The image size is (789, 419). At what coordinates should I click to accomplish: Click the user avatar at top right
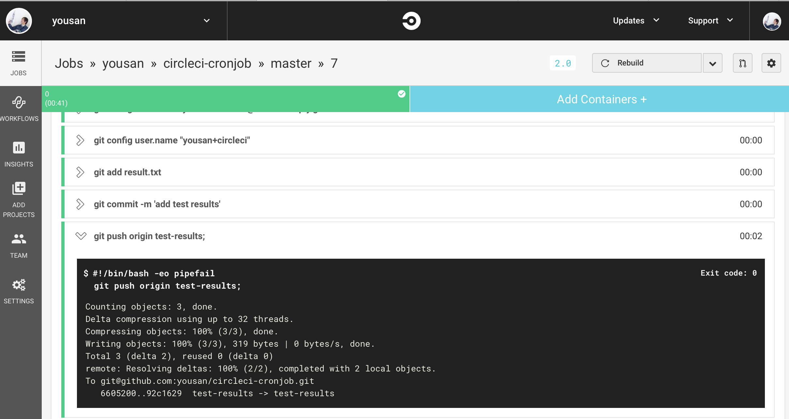(x=772, y=22)
